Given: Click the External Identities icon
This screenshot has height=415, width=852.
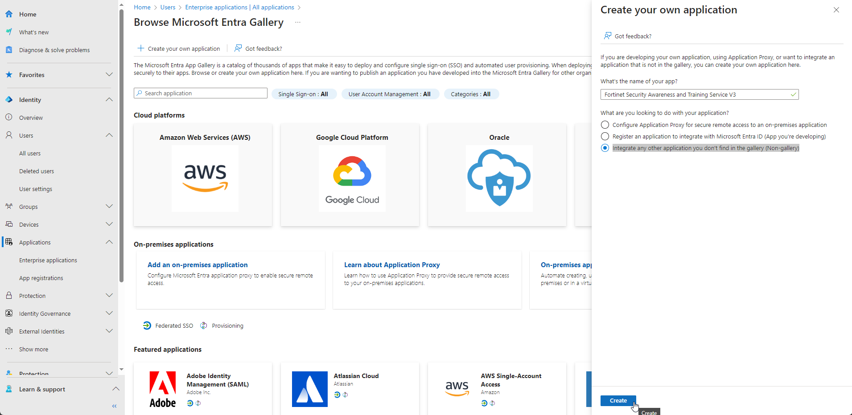Looking at the screenshot, I should pos(9,331).
